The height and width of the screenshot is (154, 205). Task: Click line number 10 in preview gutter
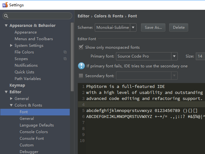coord(82,140)
